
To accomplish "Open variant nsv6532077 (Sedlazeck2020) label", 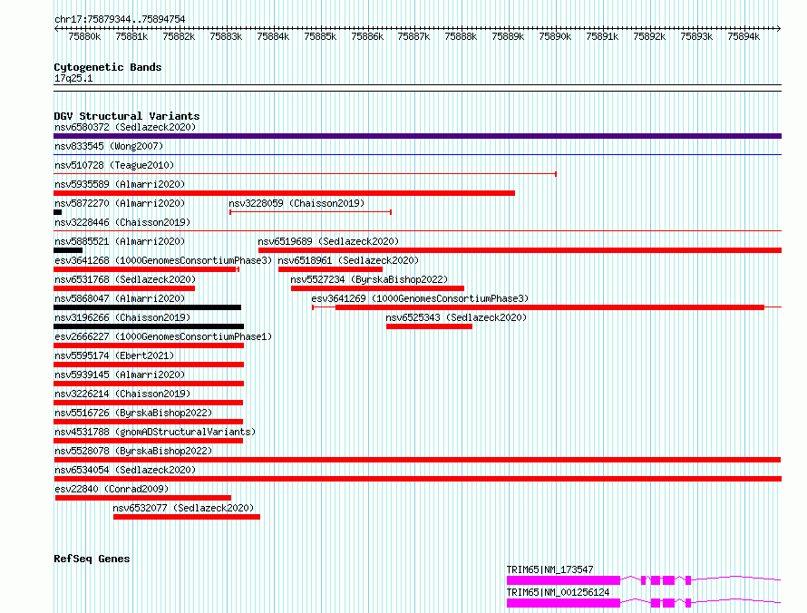I will [183, 508].
